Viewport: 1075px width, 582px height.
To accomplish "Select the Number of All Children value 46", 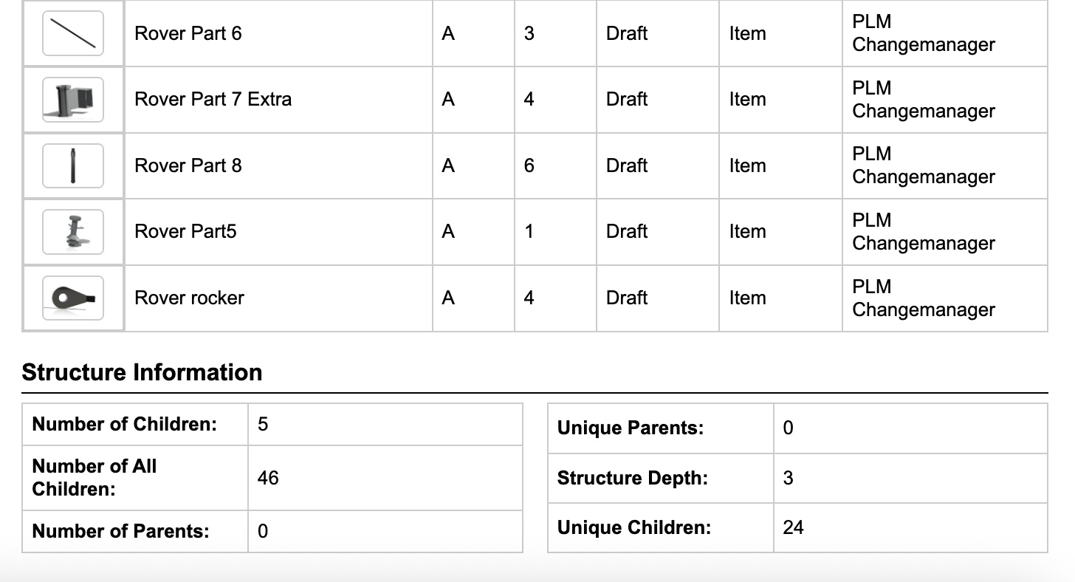I will point(268,478).
